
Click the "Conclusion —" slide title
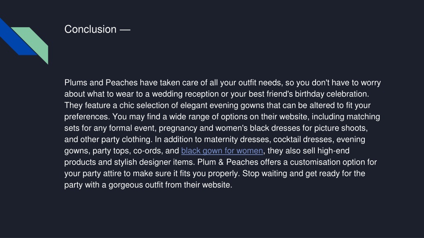pyautogui.click(x=97, y=29)
